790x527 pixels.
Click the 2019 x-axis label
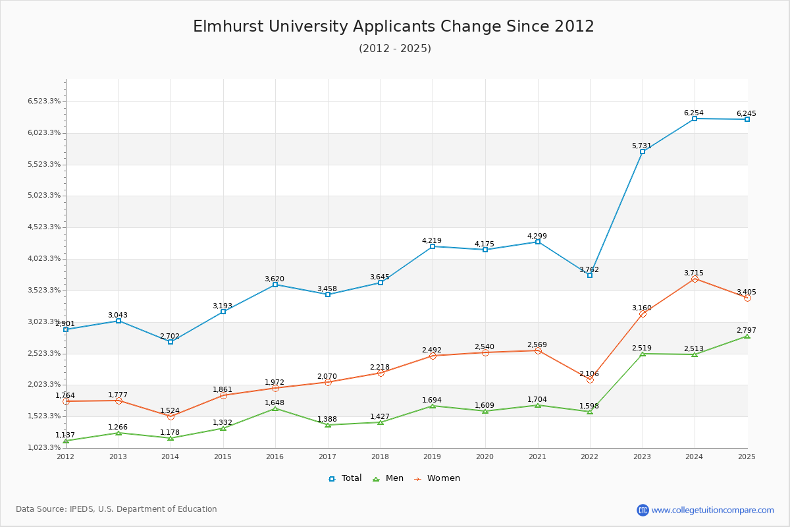click(x=433, y=457)
